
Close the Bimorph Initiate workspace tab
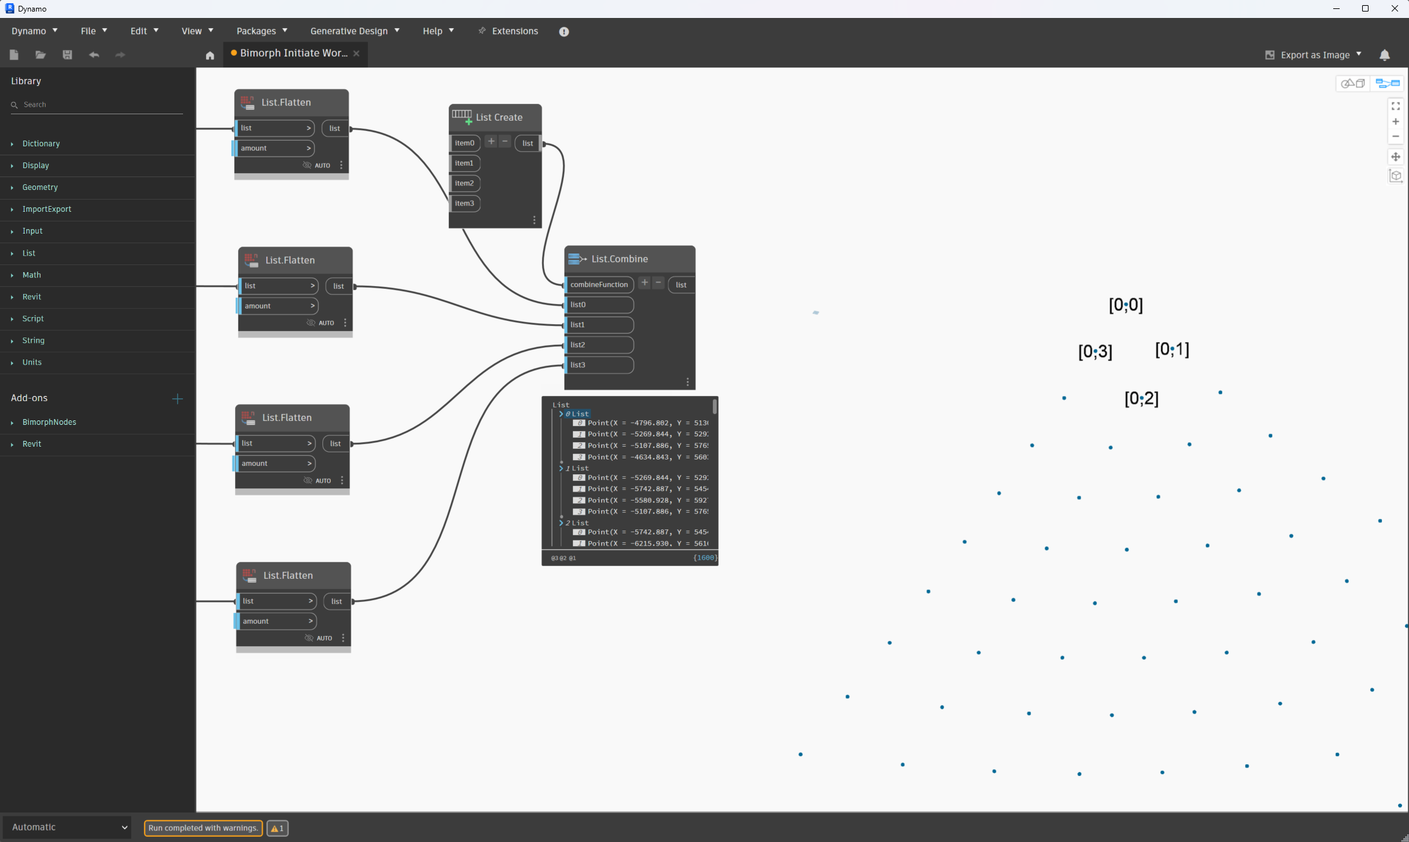[x=356, y=53]
